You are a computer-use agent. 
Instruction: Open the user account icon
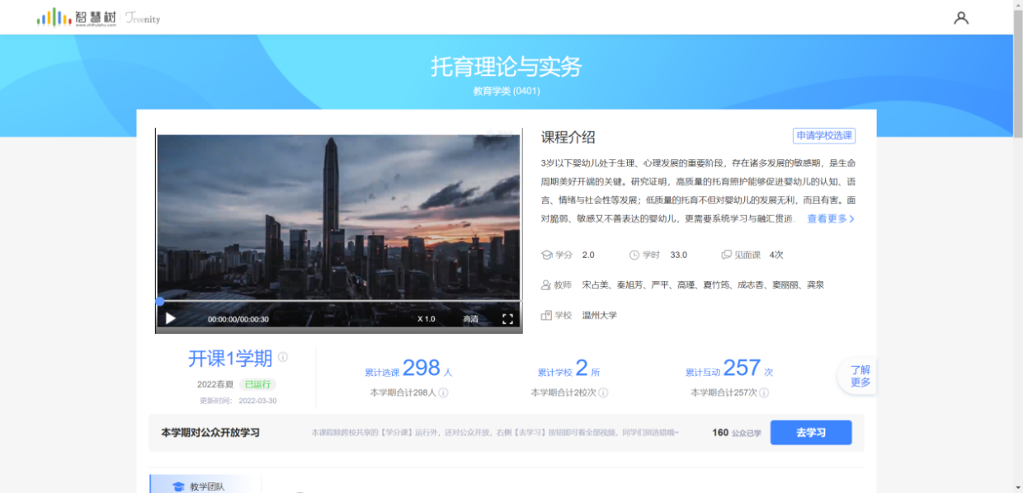point(961,17)
